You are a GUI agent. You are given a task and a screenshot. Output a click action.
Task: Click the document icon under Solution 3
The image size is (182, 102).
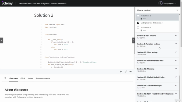pyautogui.click(x=141, y=30)
